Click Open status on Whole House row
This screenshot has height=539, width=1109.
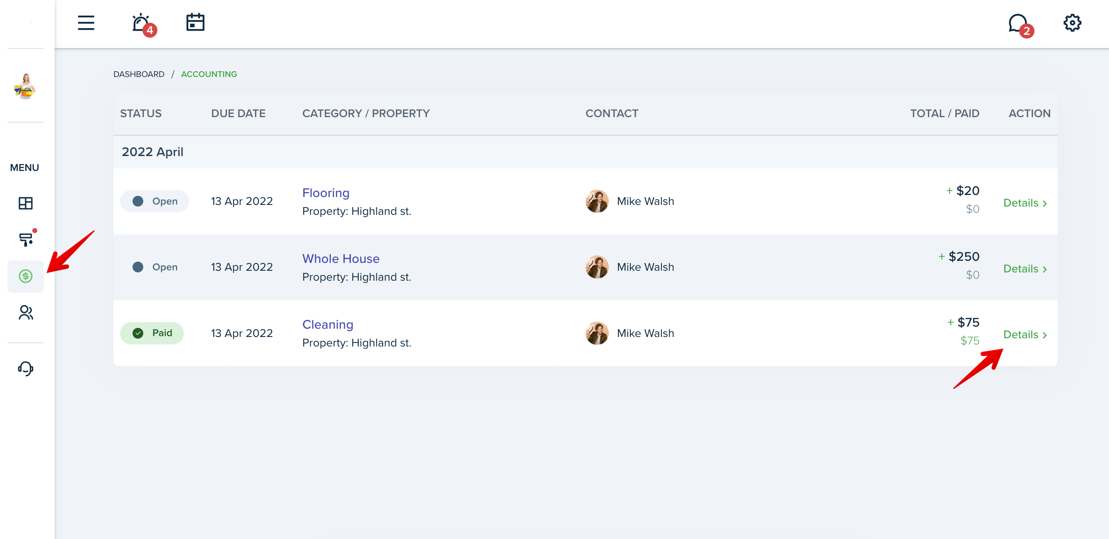(154, 267)
